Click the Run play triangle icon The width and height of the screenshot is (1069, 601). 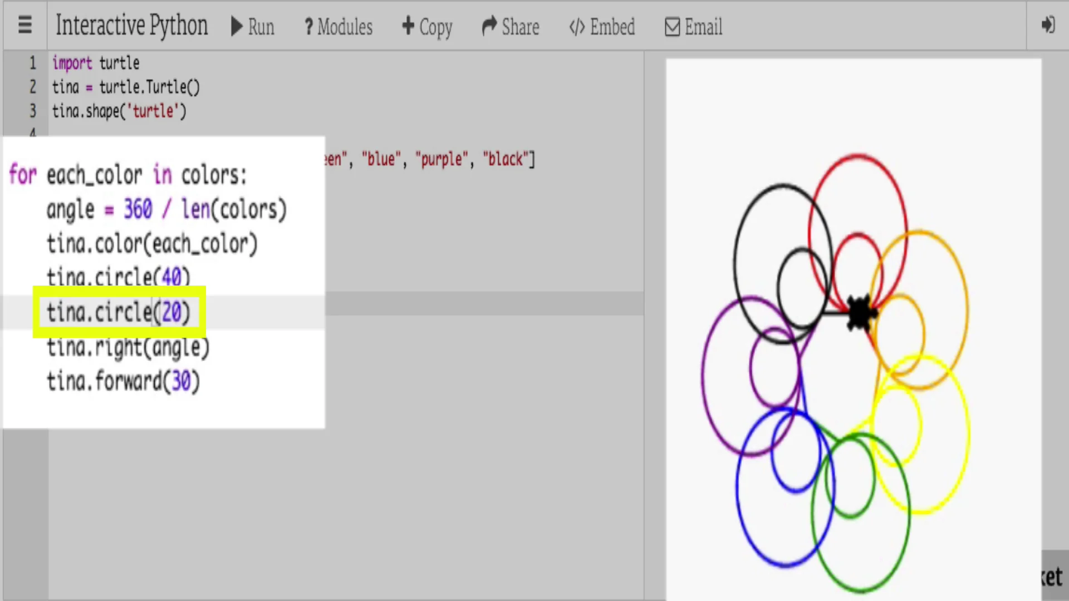237,26
